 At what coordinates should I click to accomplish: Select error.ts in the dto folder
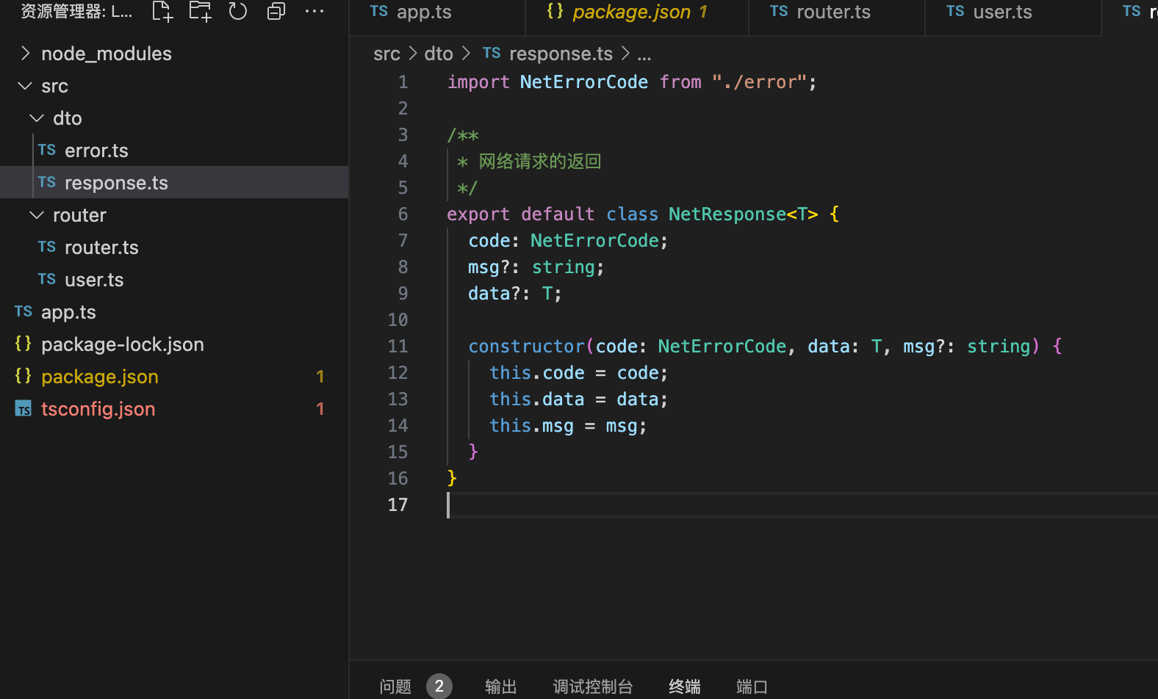click(x=96, y=151)
